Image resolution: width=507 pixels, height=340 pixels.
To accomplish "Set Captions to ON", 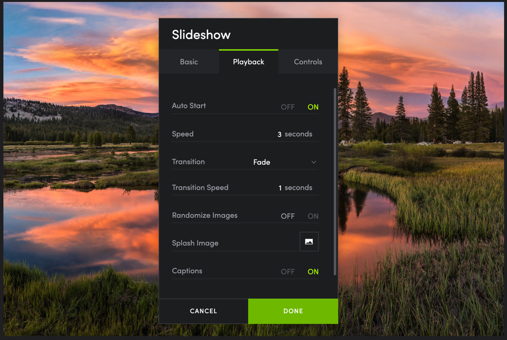I will point(313,271).
